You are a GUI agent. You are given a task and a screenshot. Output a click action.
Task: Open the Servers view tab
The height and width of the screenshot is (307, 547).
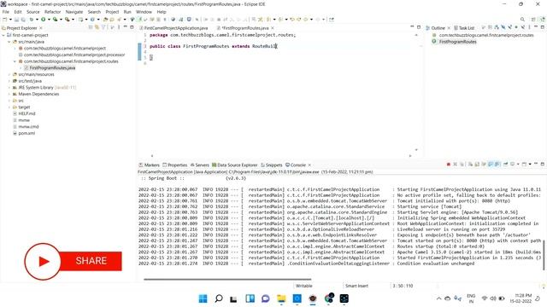pos(199,165)
